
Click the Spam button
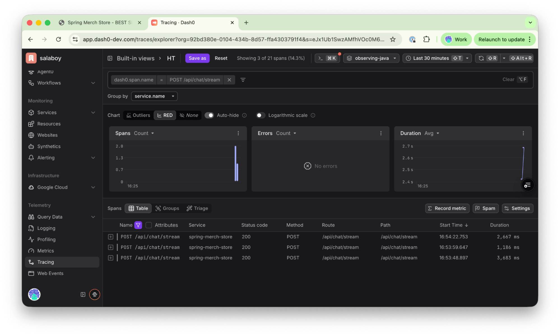485,208
